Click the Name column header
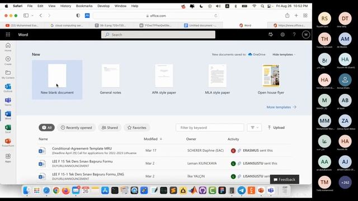Screen dimensions: 358x201 (x=43, y=139)
